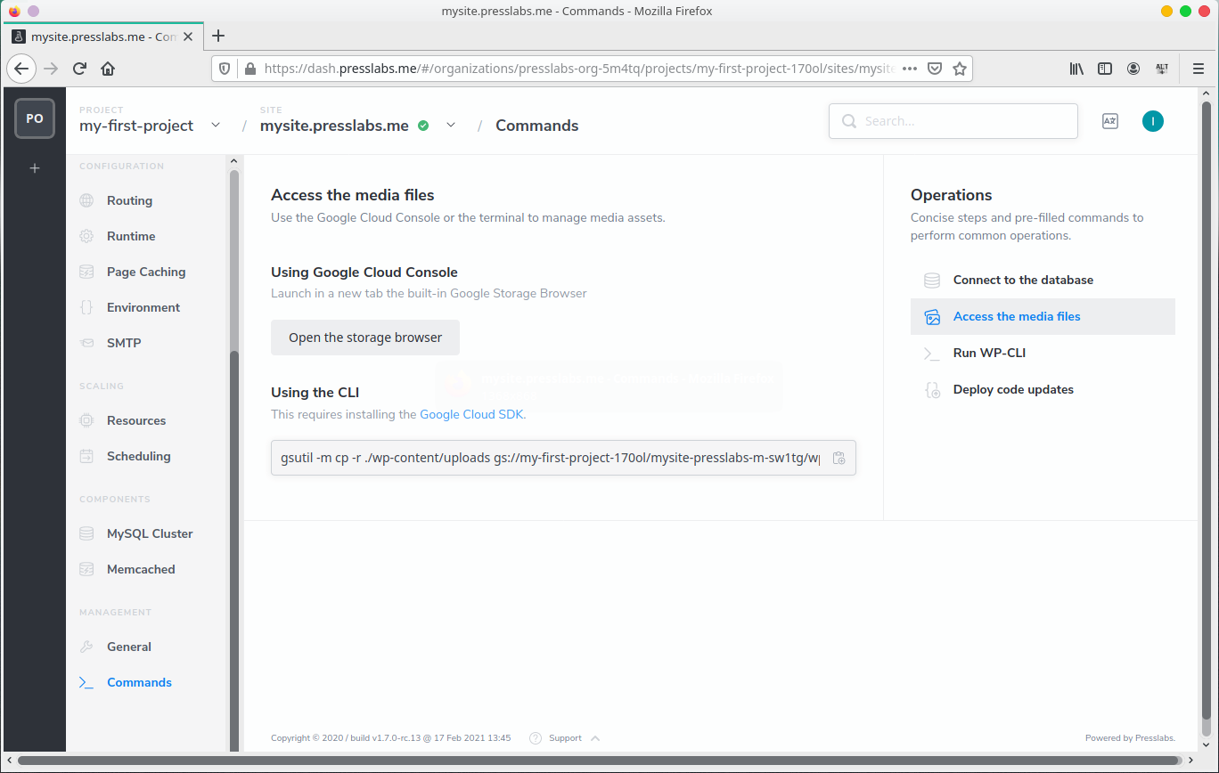Viewport: 1219px width, 773px height.
Task: Click the mysite.presslabs.me tab
Action: click(x=103, y=37)
